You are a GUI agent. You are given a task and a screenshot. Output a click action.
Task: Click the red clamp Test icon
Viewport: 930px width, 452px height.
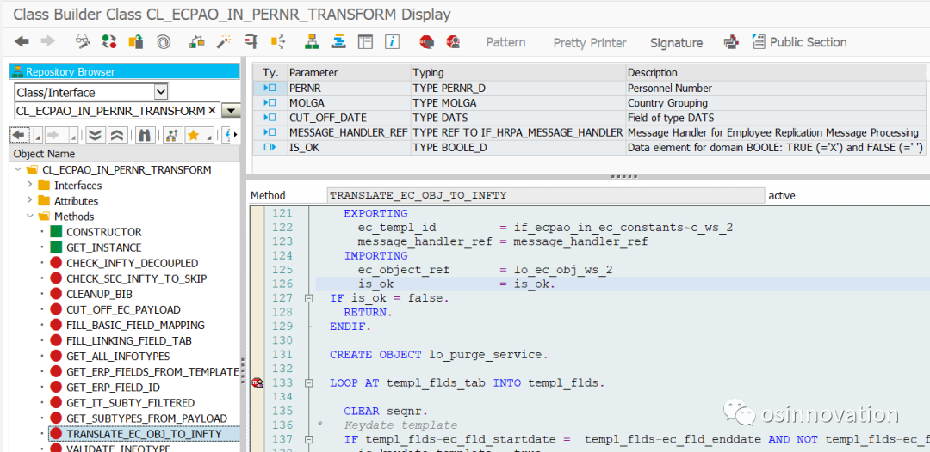point(251,41)
